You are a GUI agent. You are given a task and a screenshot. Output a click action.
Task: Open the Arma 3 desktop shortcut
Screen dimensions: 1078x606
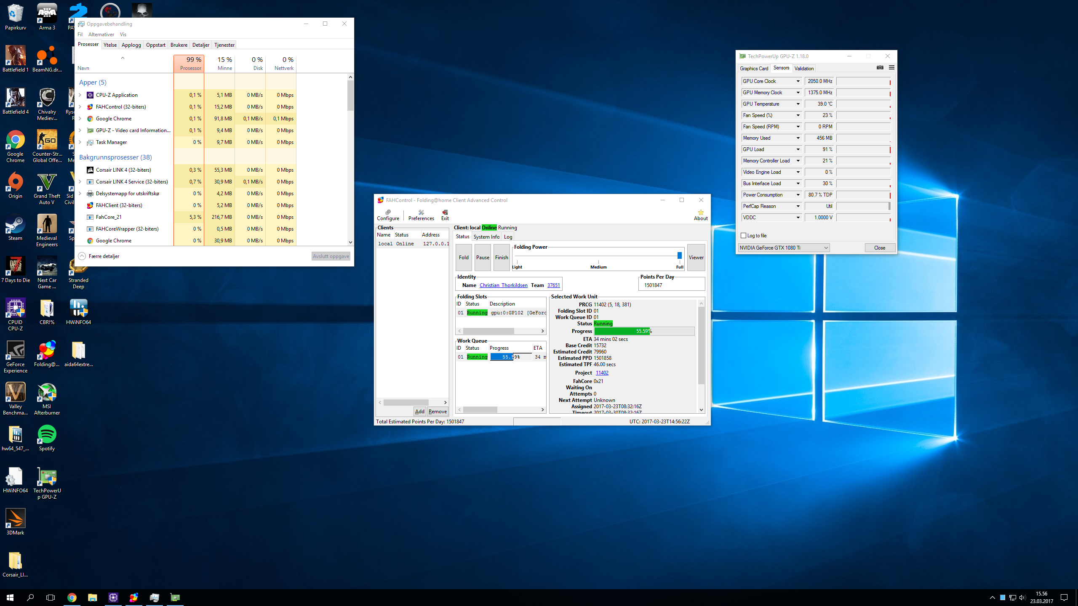(47, 17)
